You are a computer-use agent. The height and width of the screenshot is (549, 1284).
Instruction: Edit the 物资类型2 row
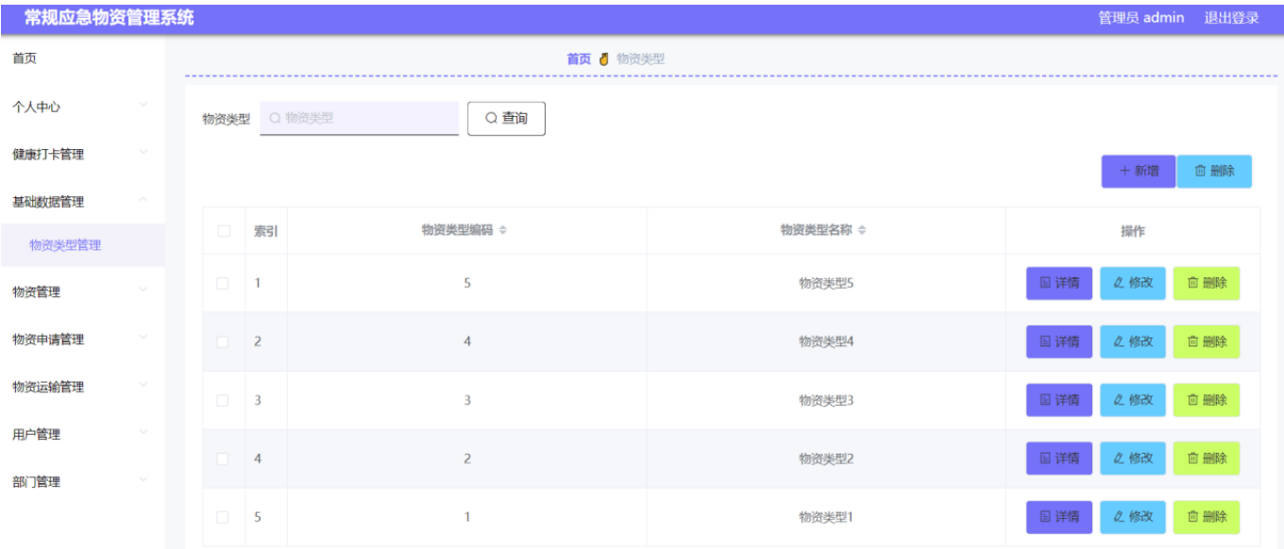[1133, 458]
